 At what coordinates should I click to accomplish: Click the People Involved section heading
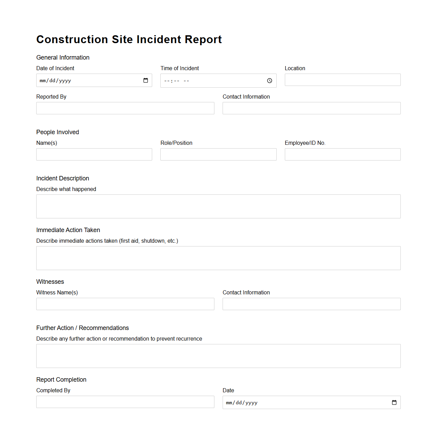point(57,132)
